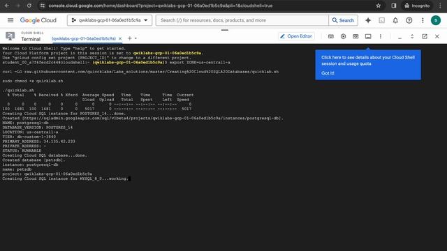Click the 'Created database [petsdb]' line

[x=34, y=160]
